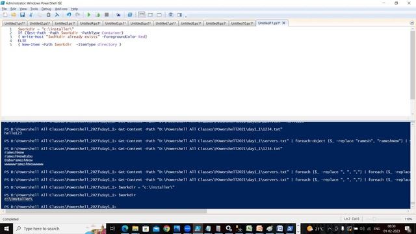Switch to Untitled5.ps1 tab
This screenshot has width=416, height=234.
(116, 23)
